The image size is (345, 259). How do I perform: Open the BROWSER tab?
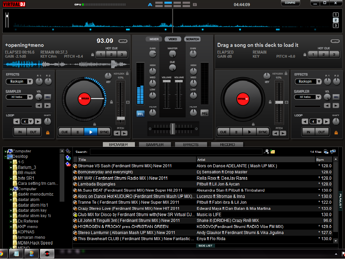tap(119, 144)
